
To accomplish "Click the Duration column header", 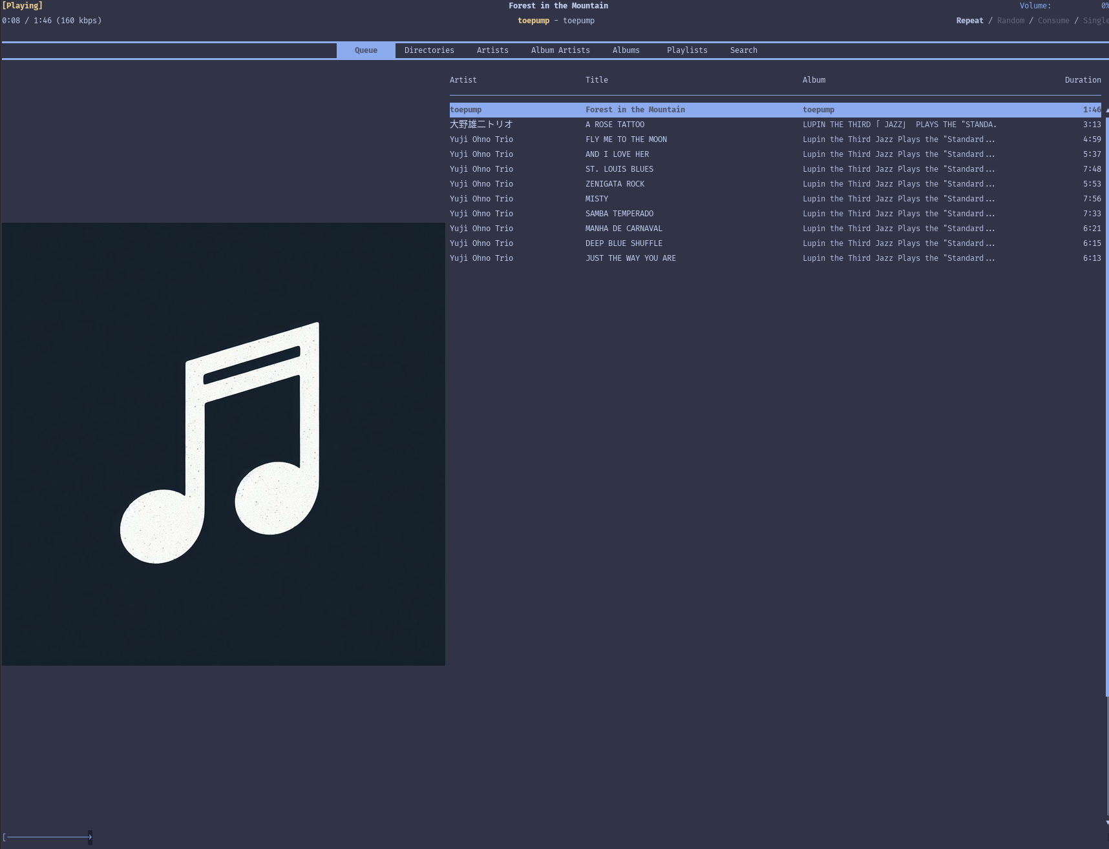I will 1083,80.
